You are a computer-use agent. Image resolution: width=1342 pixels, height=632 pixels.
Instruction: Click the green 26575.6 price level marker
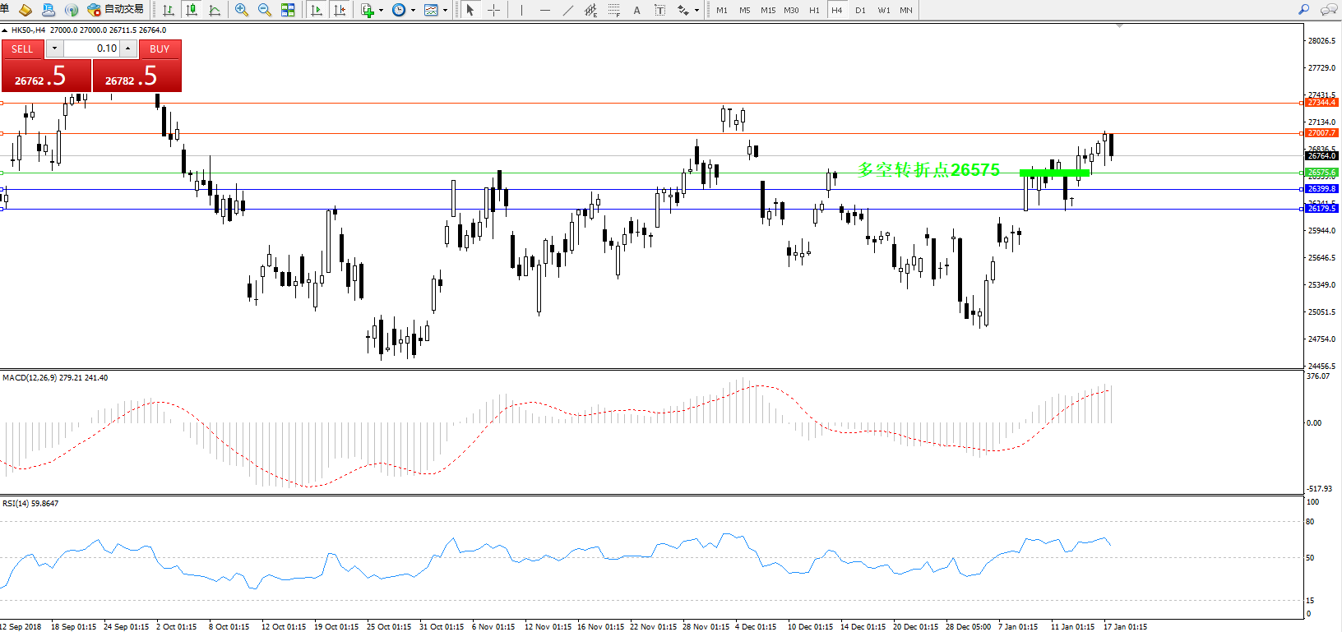coord(1321,173)
